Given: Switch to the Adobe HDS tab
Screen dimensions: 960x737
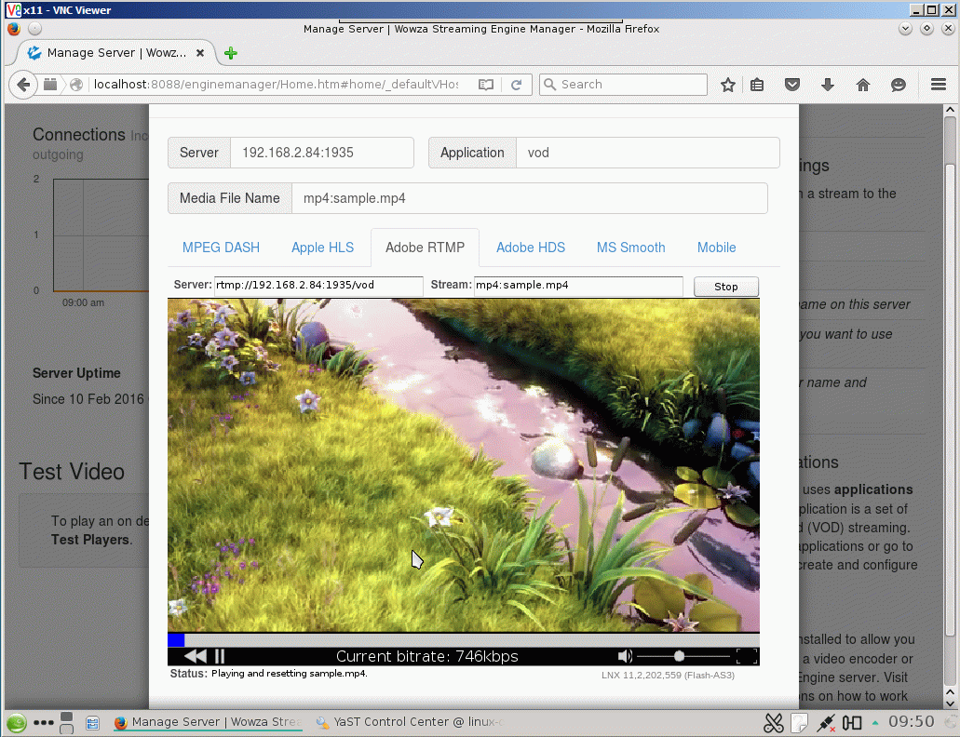Looking at the screenshot, I should pos(531,248).
